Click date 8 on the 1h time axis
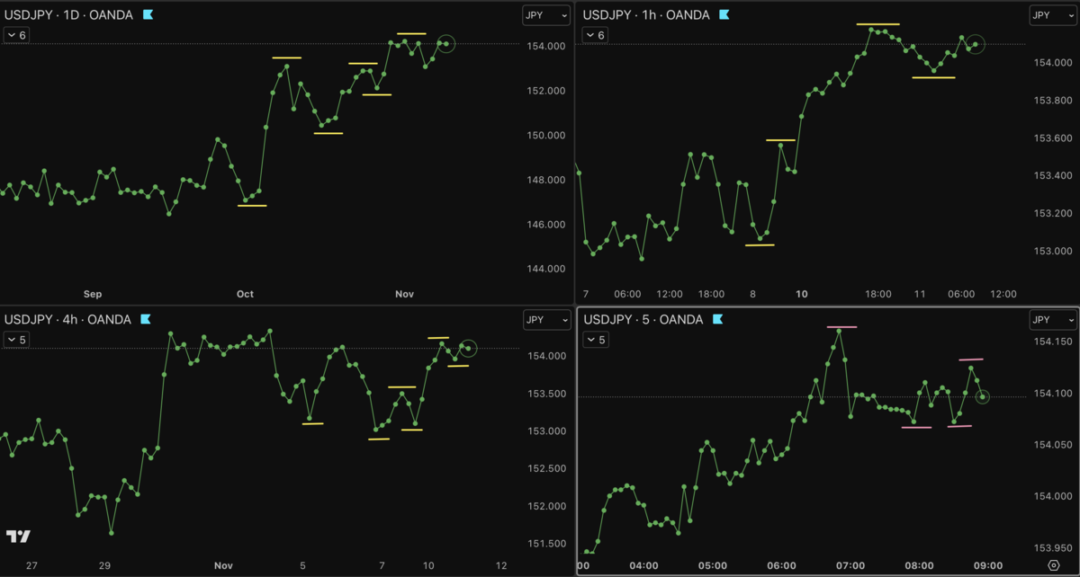The image size is (1080, 577). pos(752,294)
